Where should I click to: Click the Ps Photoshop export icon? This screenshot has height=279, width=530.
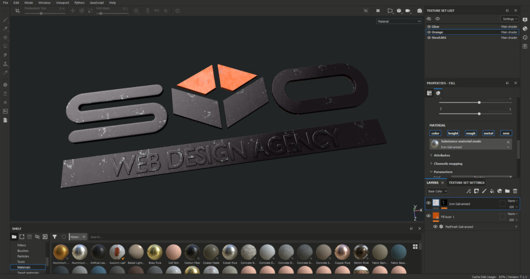click(x=5, y=111)
